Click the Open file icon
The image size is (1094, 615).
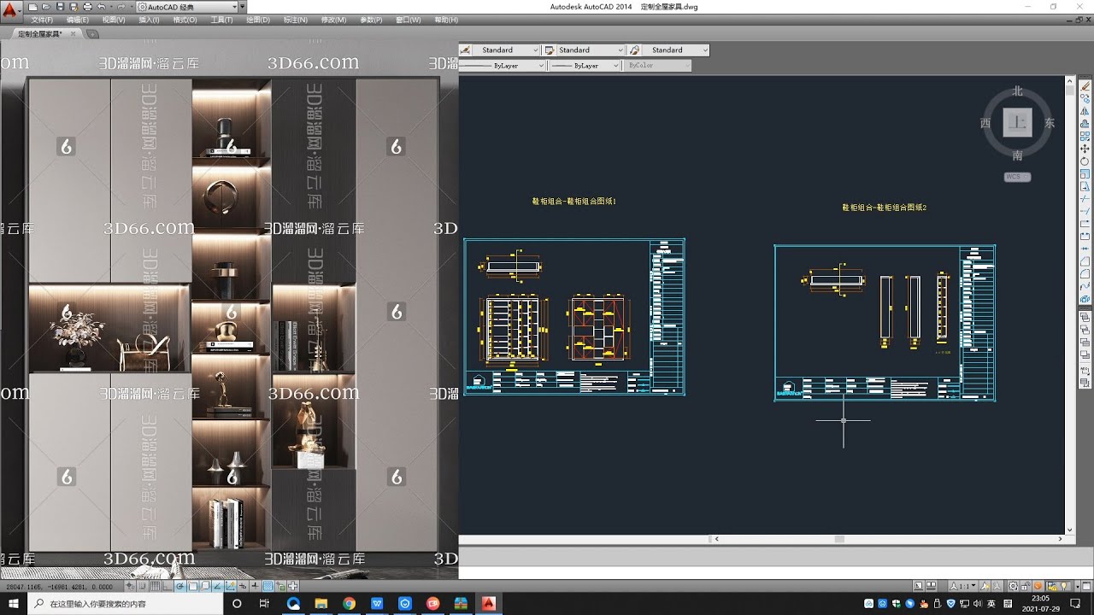[x=46, y=7]
